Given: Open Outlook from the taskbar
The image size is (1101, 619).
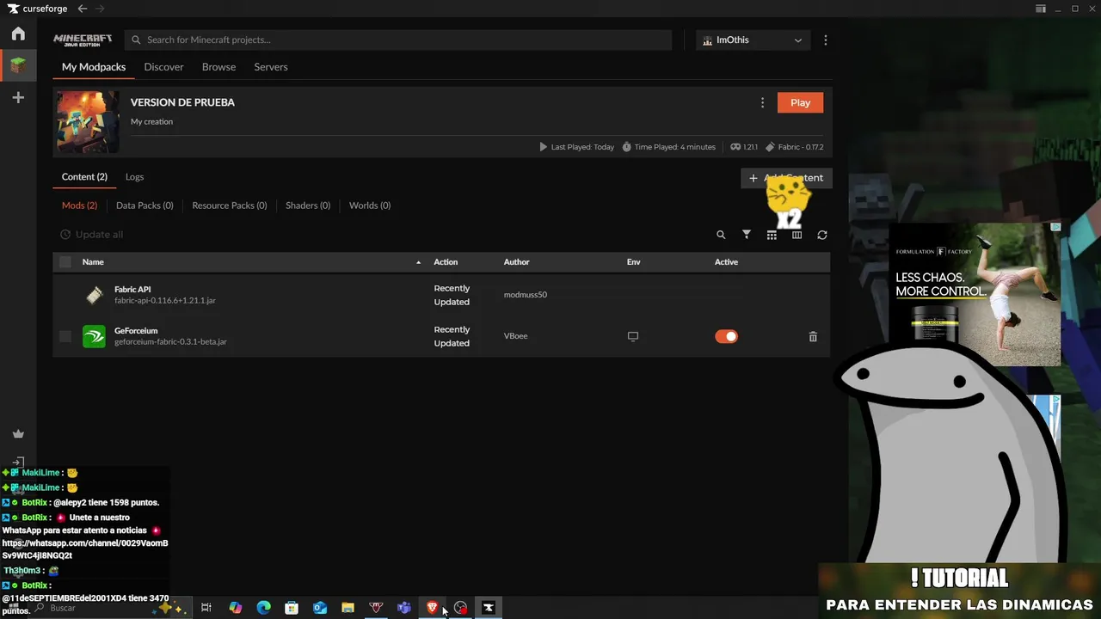Looking at the screenshot, I should pos(320,608).
